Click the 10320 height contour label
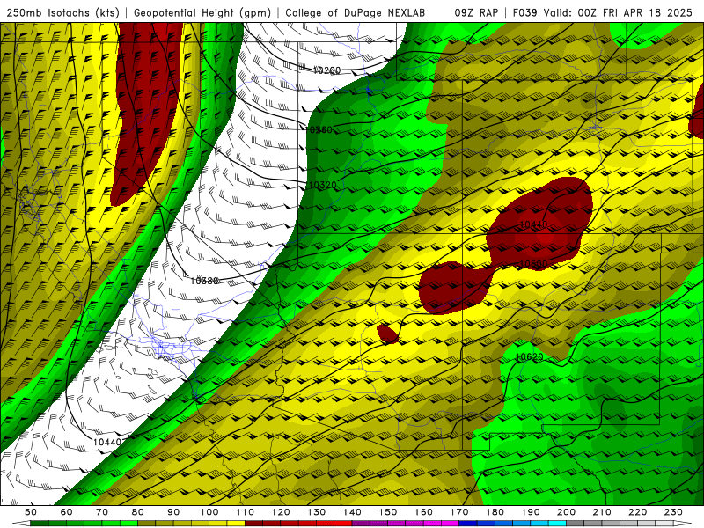The height and width of the screenshot is (528, 704). [323, 185]
